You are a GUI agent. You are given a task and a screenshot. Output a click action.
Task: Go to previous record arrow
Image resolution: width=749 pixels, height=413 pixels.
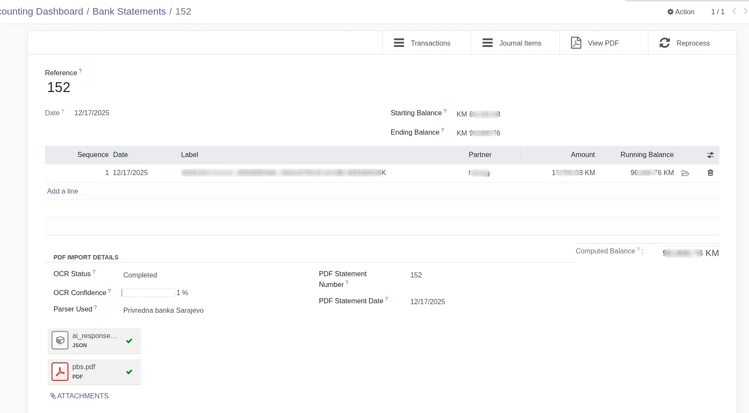pyautogui.click(x=734, y=12)
